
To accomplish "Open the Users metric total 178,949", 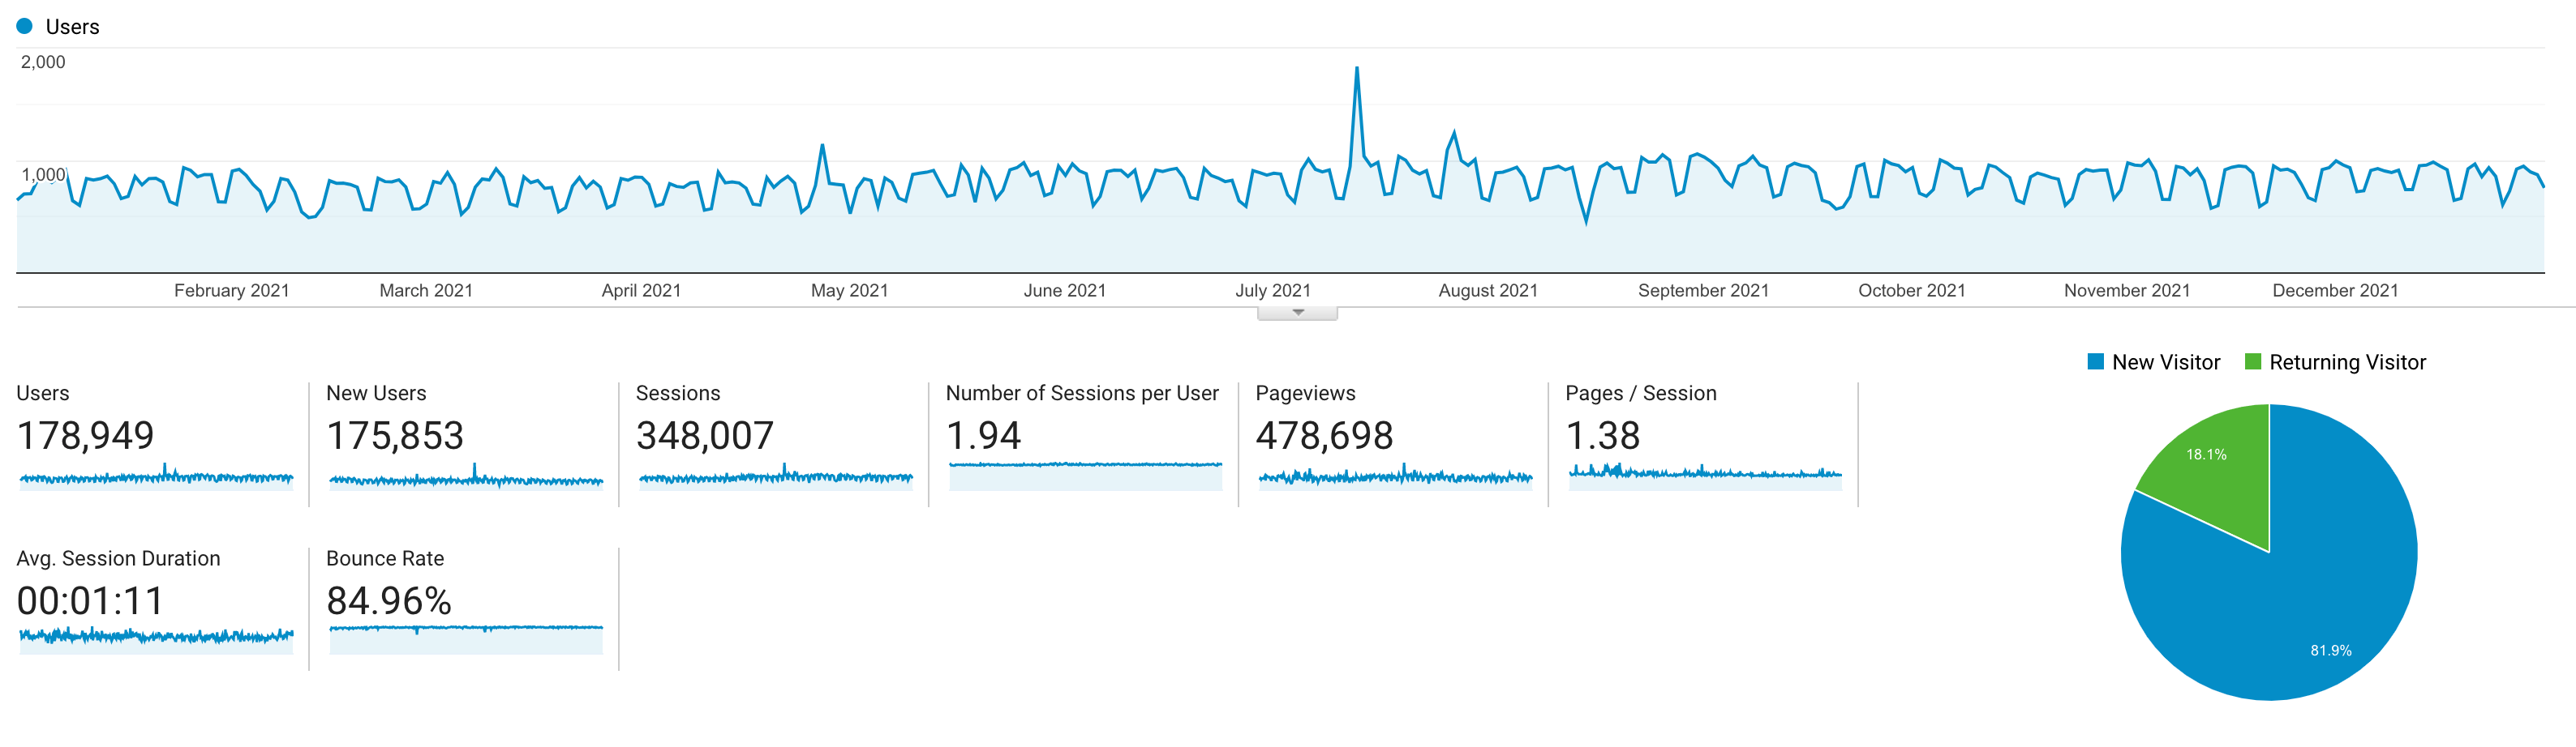I will coord(86,437).
